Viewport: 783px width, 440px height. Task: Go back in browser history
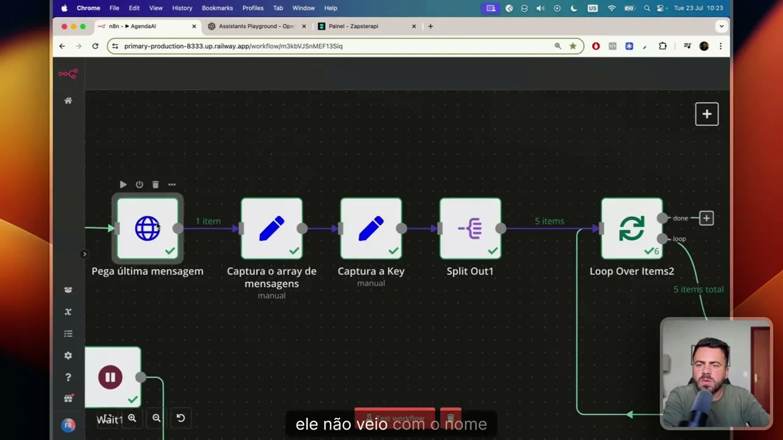[62, 46]
